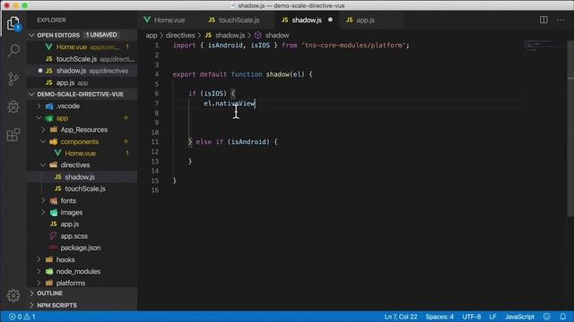Open touchScale.js under directives folder

click(x=83, y=189)
